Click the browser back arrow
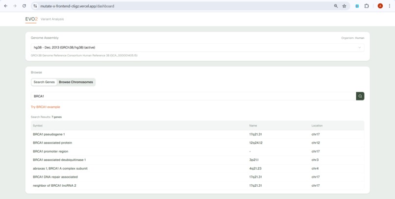Image resolution: width=395 pixels, height=199 pixels. 6,6
